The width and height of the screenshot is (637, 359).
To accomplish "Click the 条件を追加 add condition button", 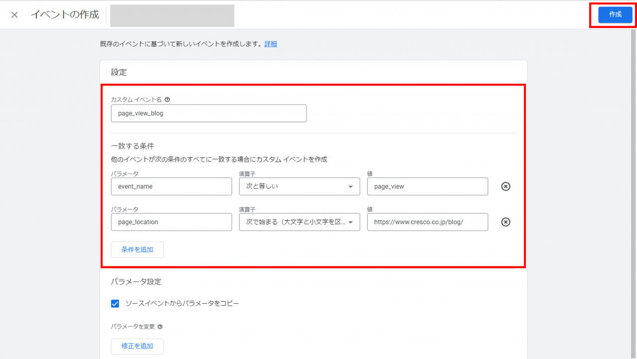I will point(137,249).
